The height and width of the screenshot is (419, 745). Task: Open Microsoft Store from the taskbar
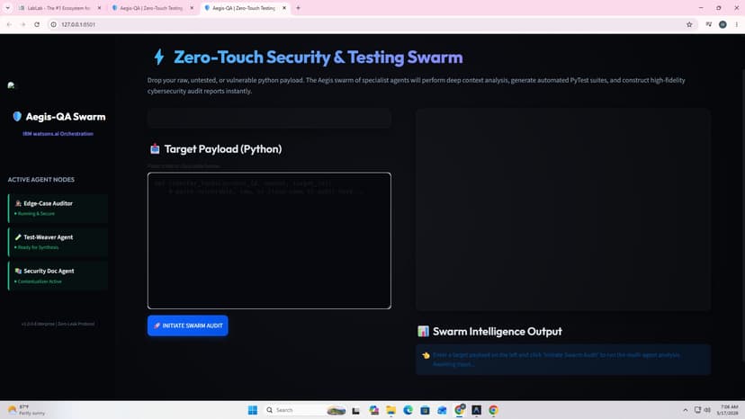click(426, 410)
